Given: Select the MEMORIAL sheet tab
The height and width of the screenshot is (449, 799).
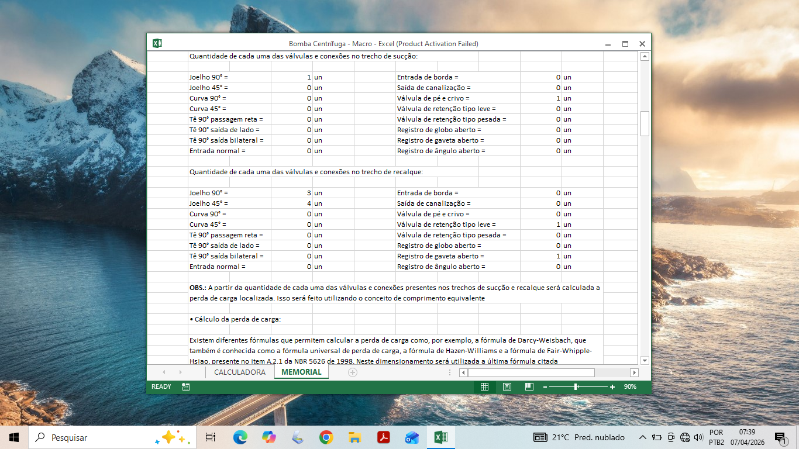Looking at the screenshot, I should (301, 372).
